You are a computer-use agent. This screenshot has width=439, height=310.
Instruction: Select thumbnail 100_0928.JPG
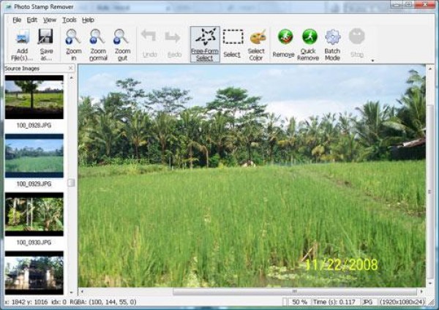tap(34, 97)
